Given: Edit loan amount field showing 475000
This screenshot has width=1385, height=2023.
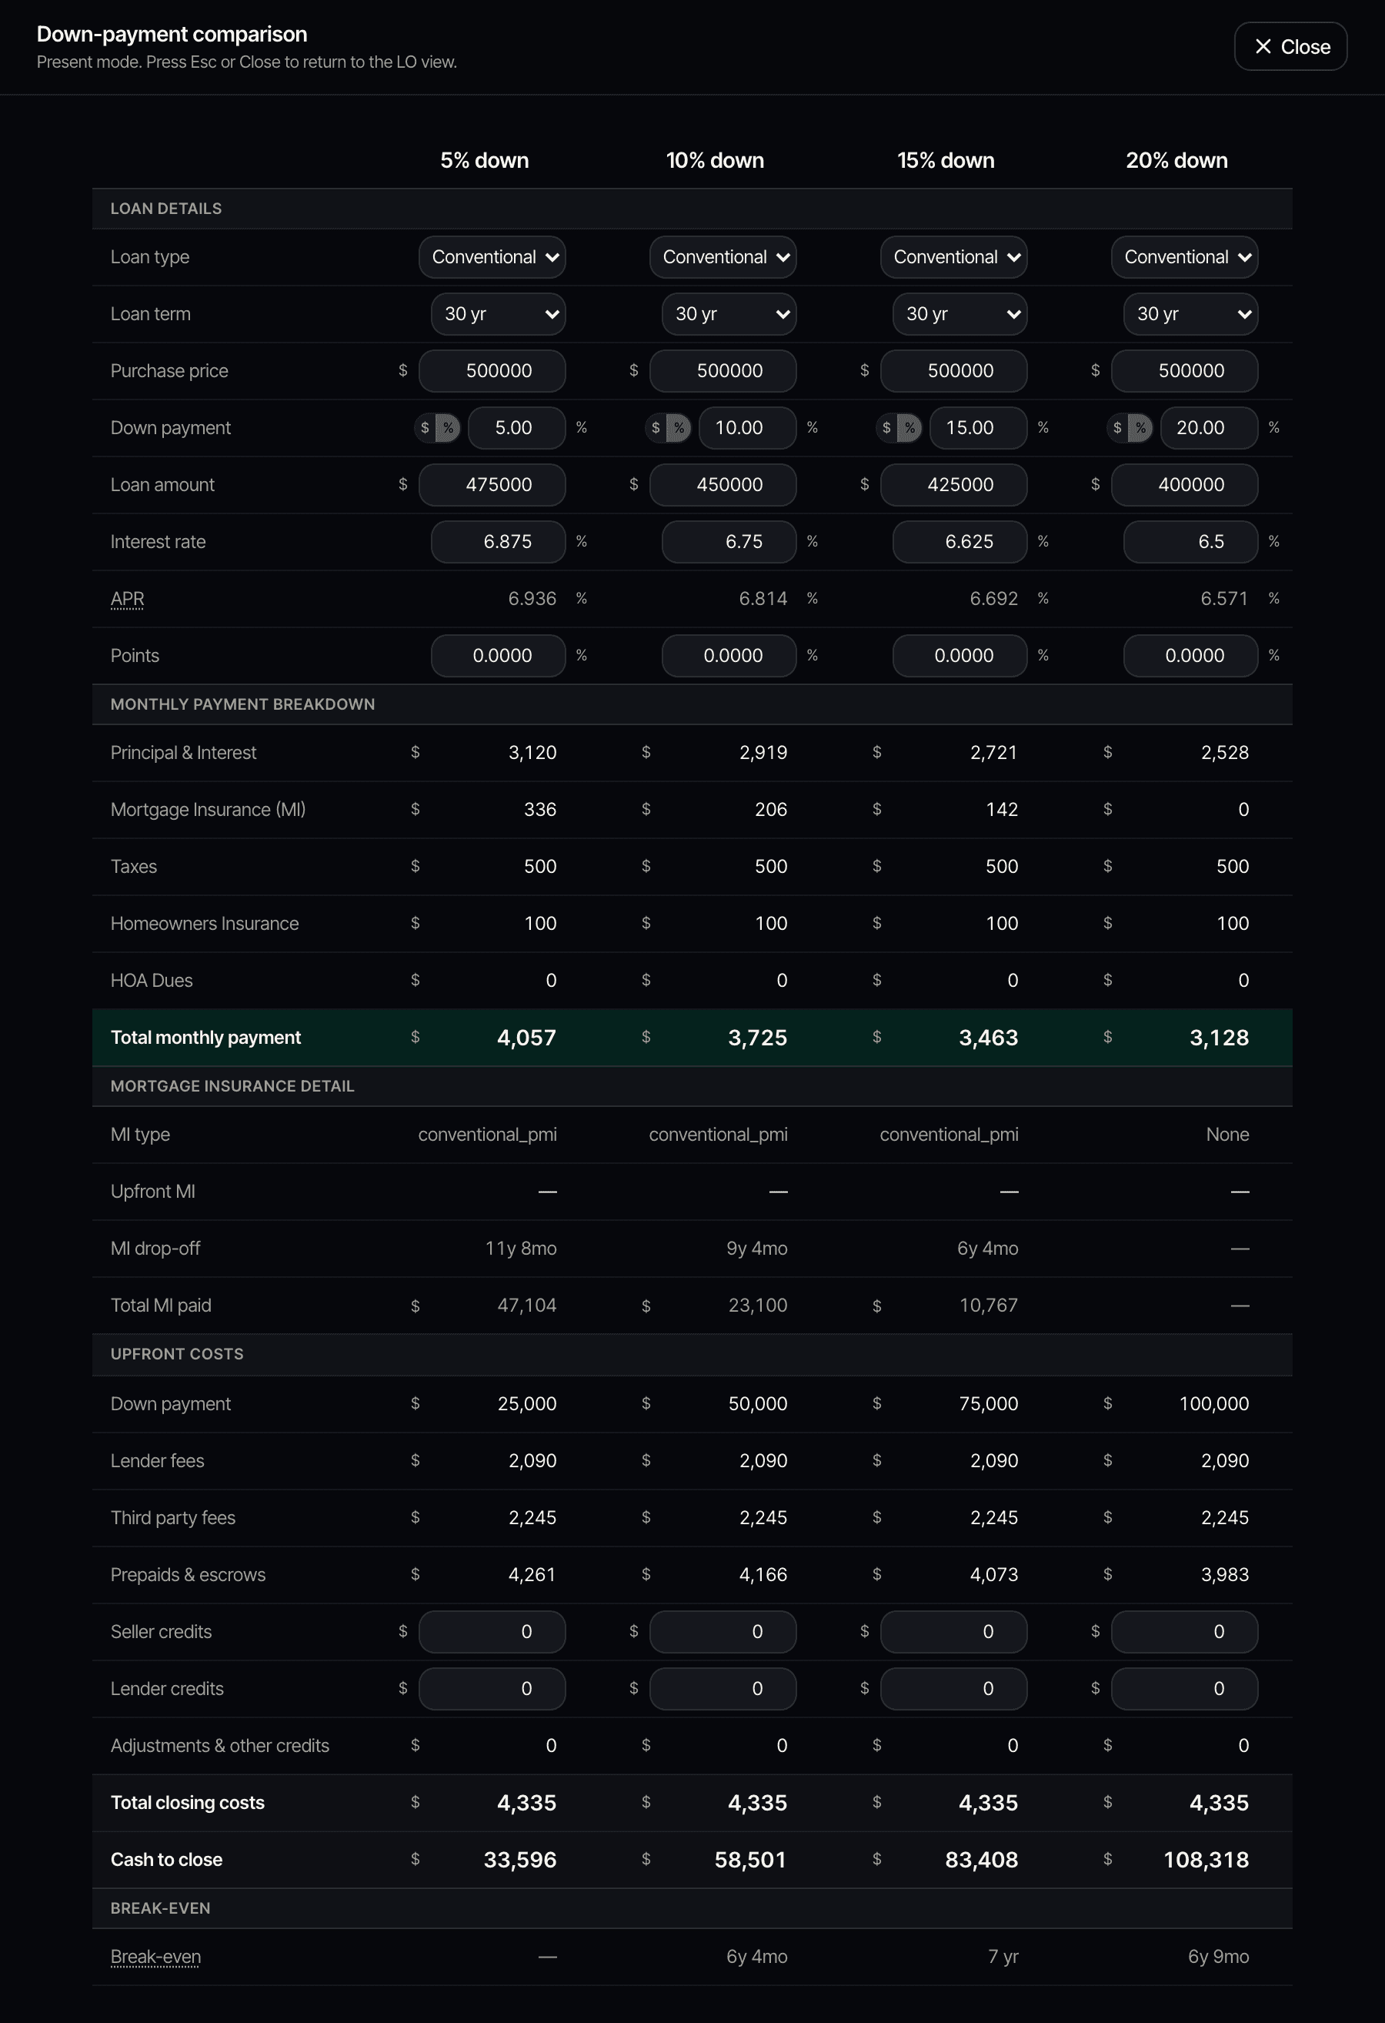Looking at the screenshot, I should coord(492,485).
